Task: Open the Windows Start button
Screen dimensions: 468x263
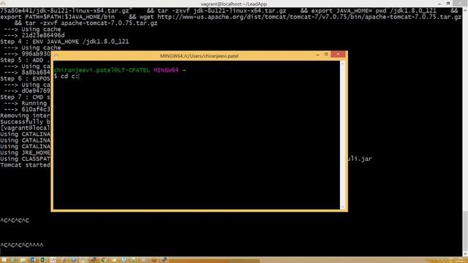Action: [x=4, y=260]
